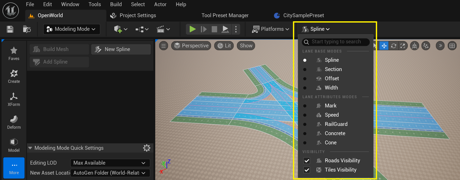The height and width of the screenshot is (180, 460).
Task: Open the Select menu
Action: (x=138, y=4)
